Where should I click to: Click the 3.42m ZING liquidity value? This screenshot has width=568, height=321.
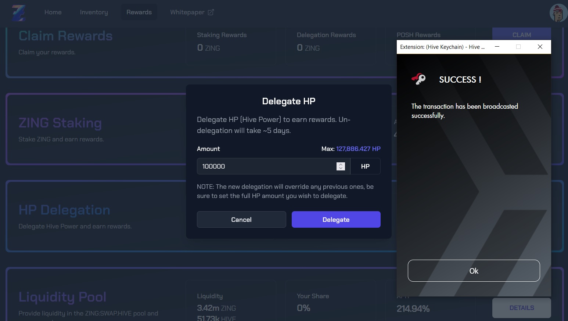coord(216,308)
